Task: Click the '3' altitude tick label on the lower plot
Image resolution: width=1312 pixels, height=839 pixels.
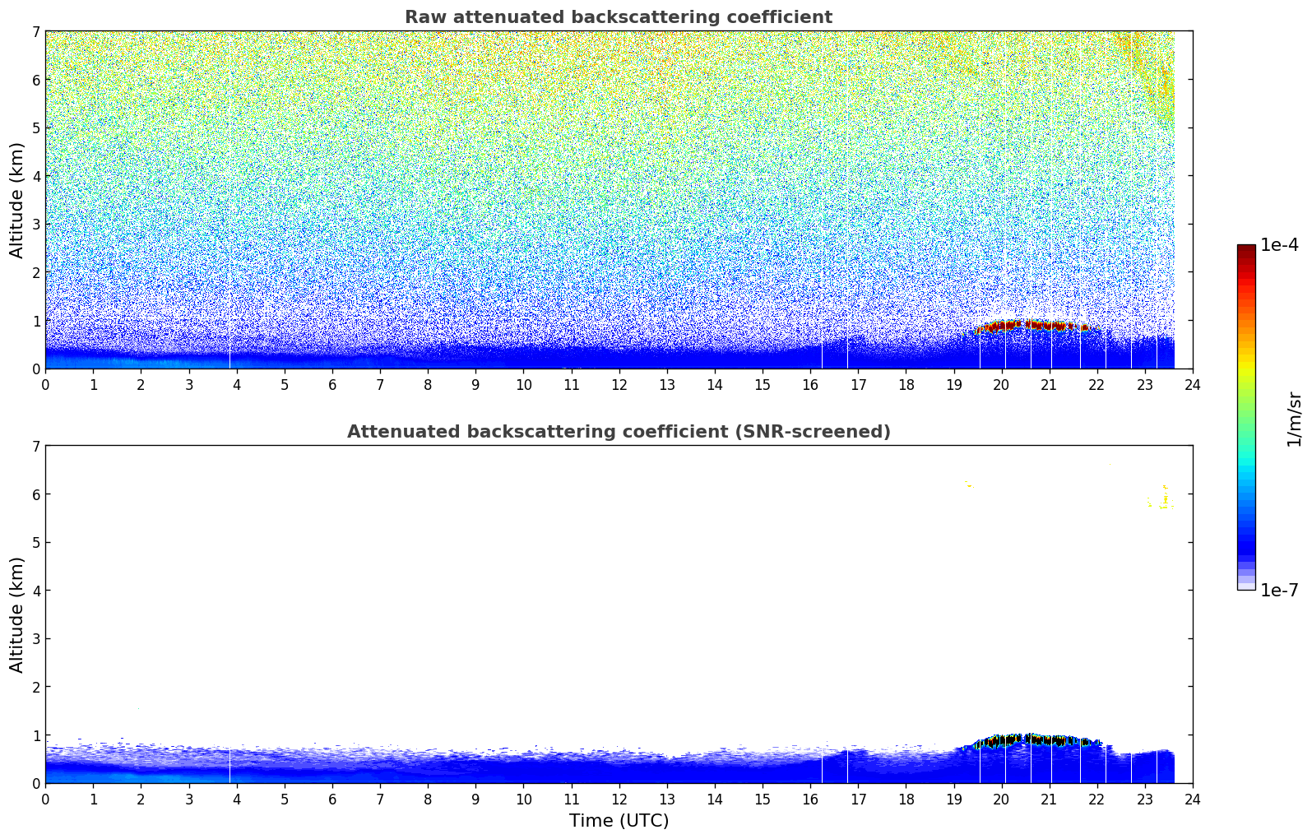Action: pyautogui.click(x=35, y=639)
